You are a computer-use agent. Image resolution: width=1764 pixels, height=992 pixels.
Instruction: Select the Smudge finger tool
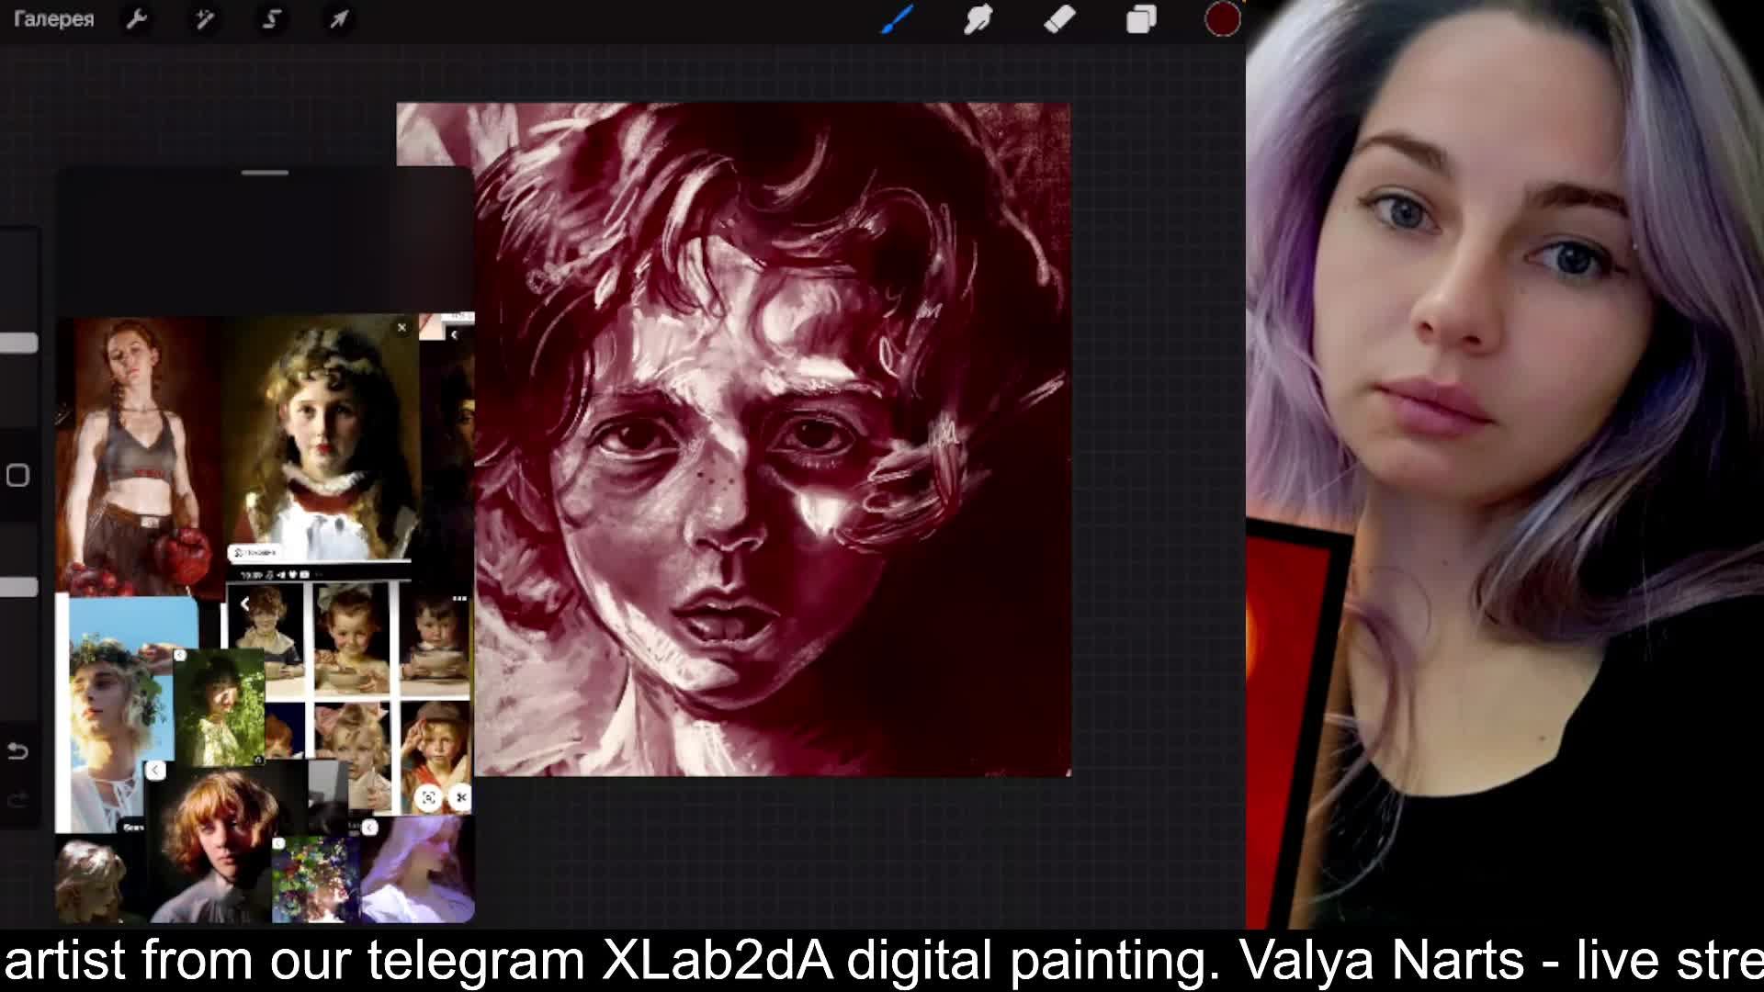pos(978,19)
